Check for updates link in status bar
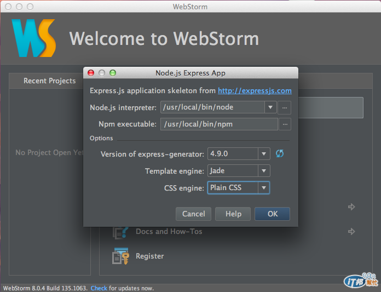The image size is (381, 292). 99,288
